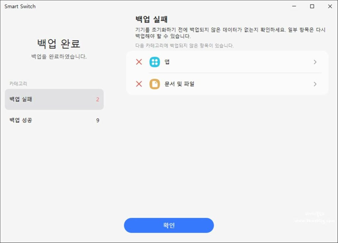The image size is (338, 243).
Task: Click the 백업 실패 heading in right panel
Action: [x=152, y=19]
